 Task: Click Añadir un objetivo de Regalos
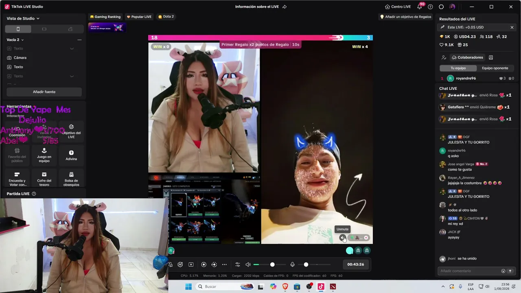405,17
